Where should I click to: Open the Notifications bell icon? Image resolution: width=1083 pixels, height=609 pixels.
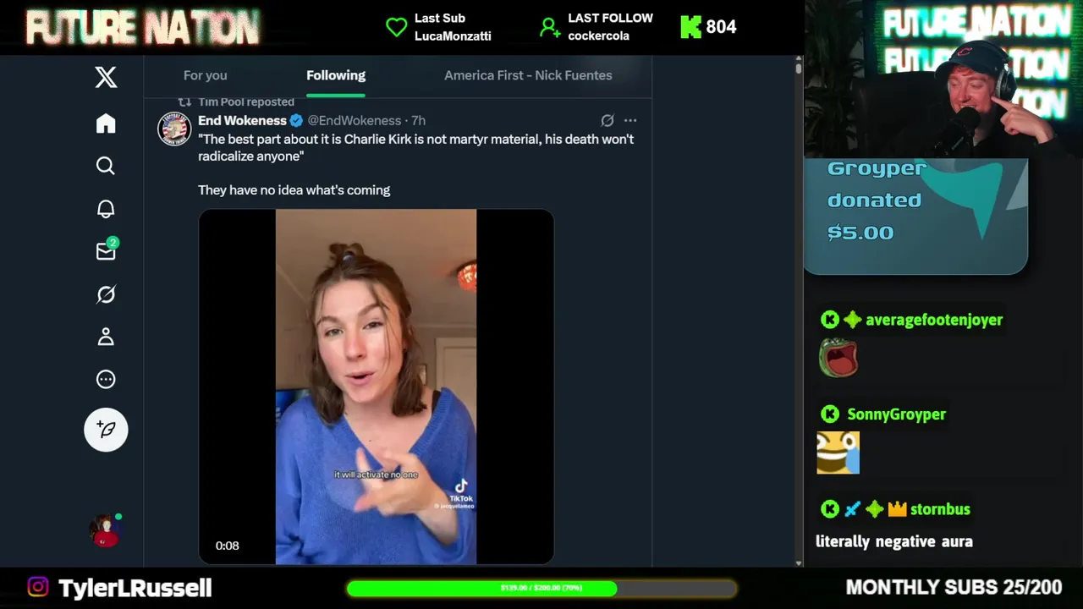[x=106, y=209]
